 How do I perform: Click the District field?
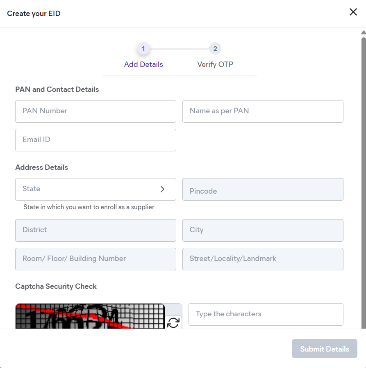pyautogui.click(x=95, y=230)
